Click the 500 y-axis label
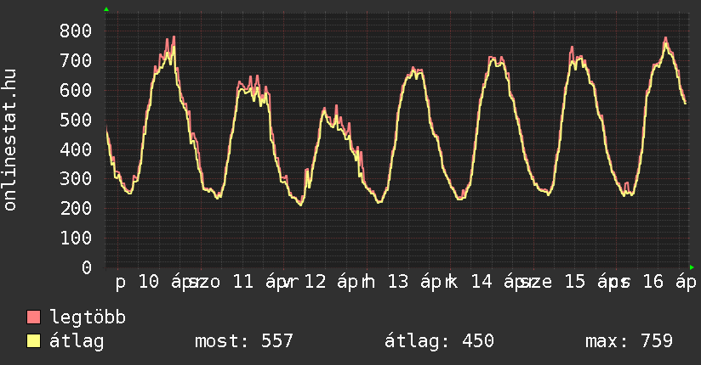This screenshot has height=365, width=701. point(76,120)
